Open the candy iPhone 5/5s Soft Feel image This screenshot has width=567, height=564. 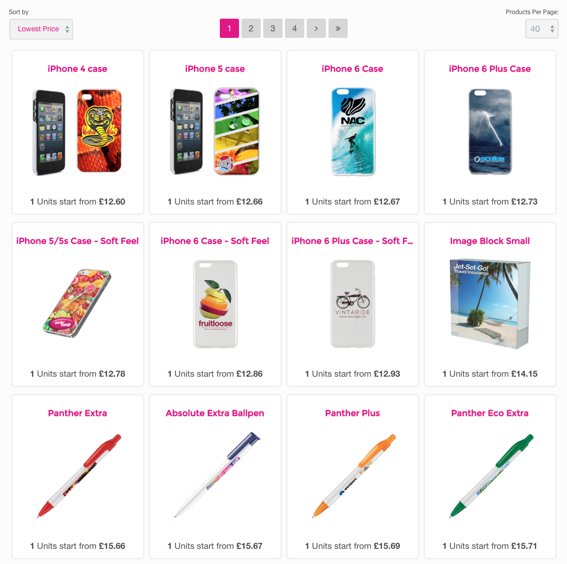[77, 303]
